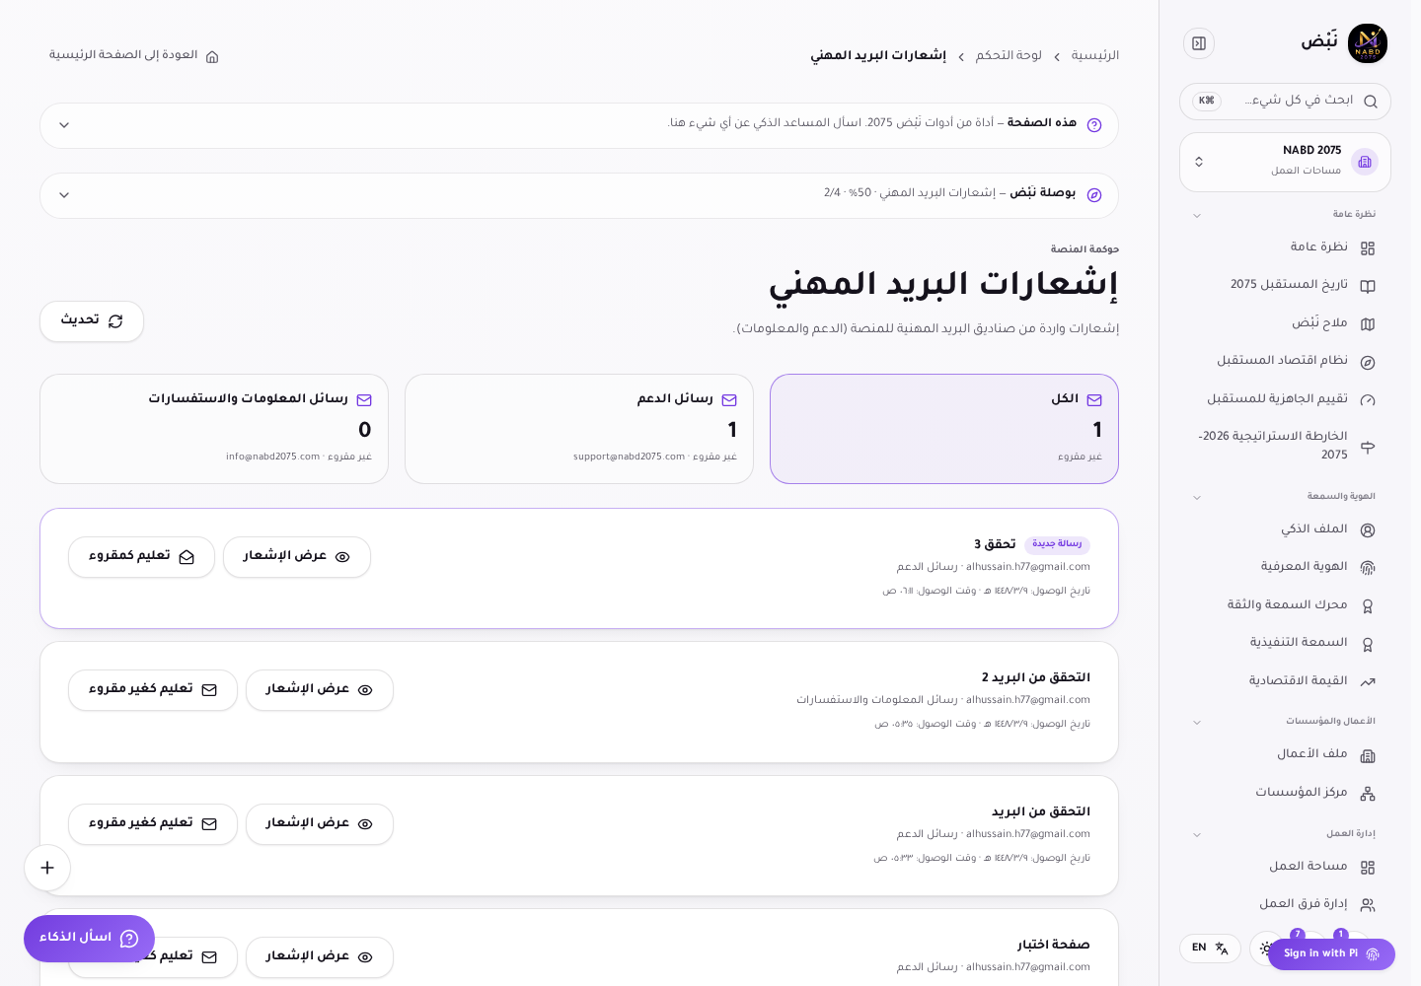Open محرك السمعة والثقة page

(1285, 605)
